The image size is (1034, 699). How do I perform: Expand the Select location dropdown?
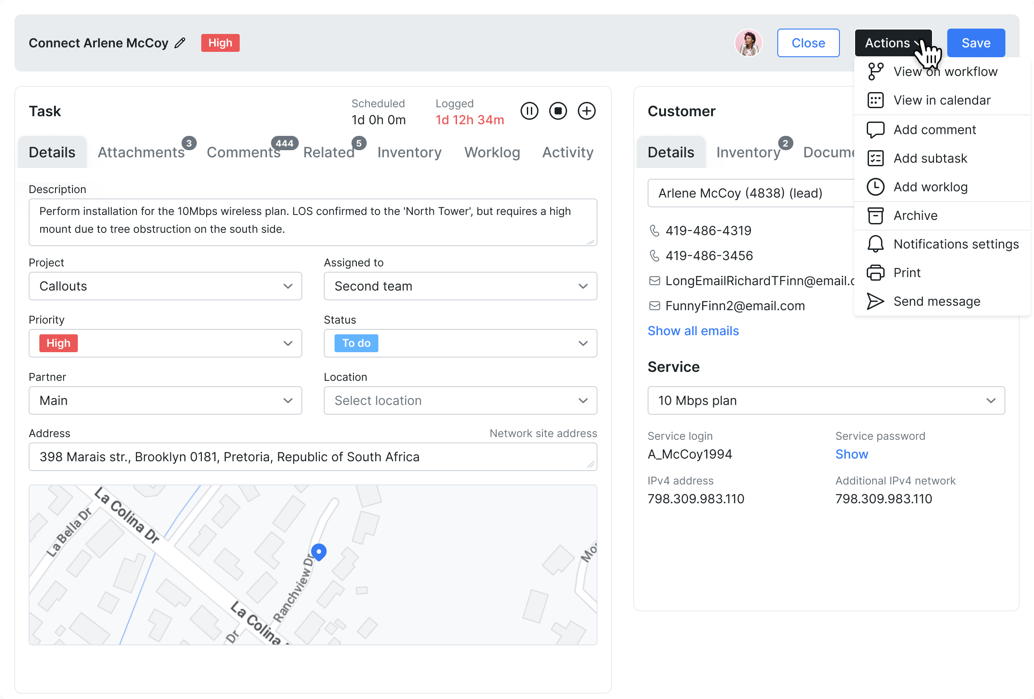click(460, 400)
